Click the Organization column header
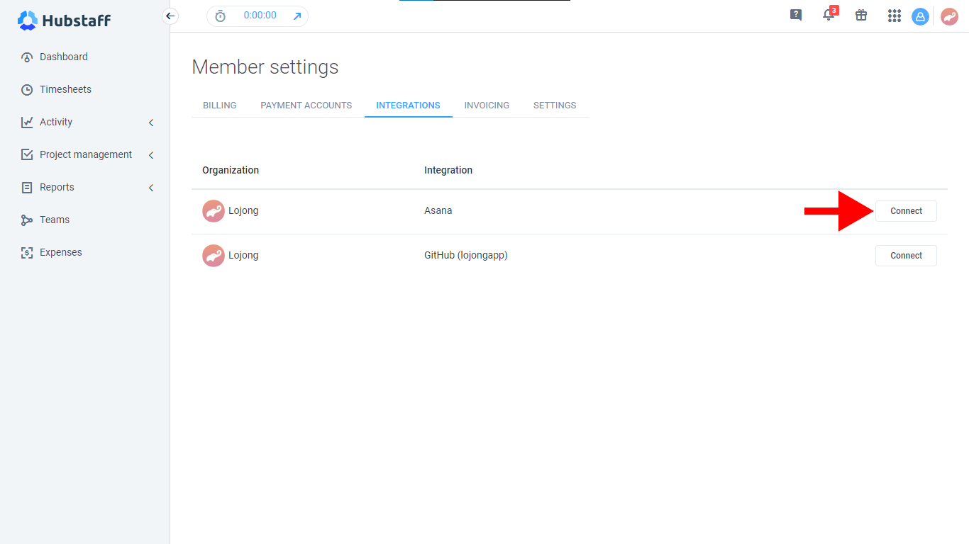The image size is (969, 544). click(231, 170)
